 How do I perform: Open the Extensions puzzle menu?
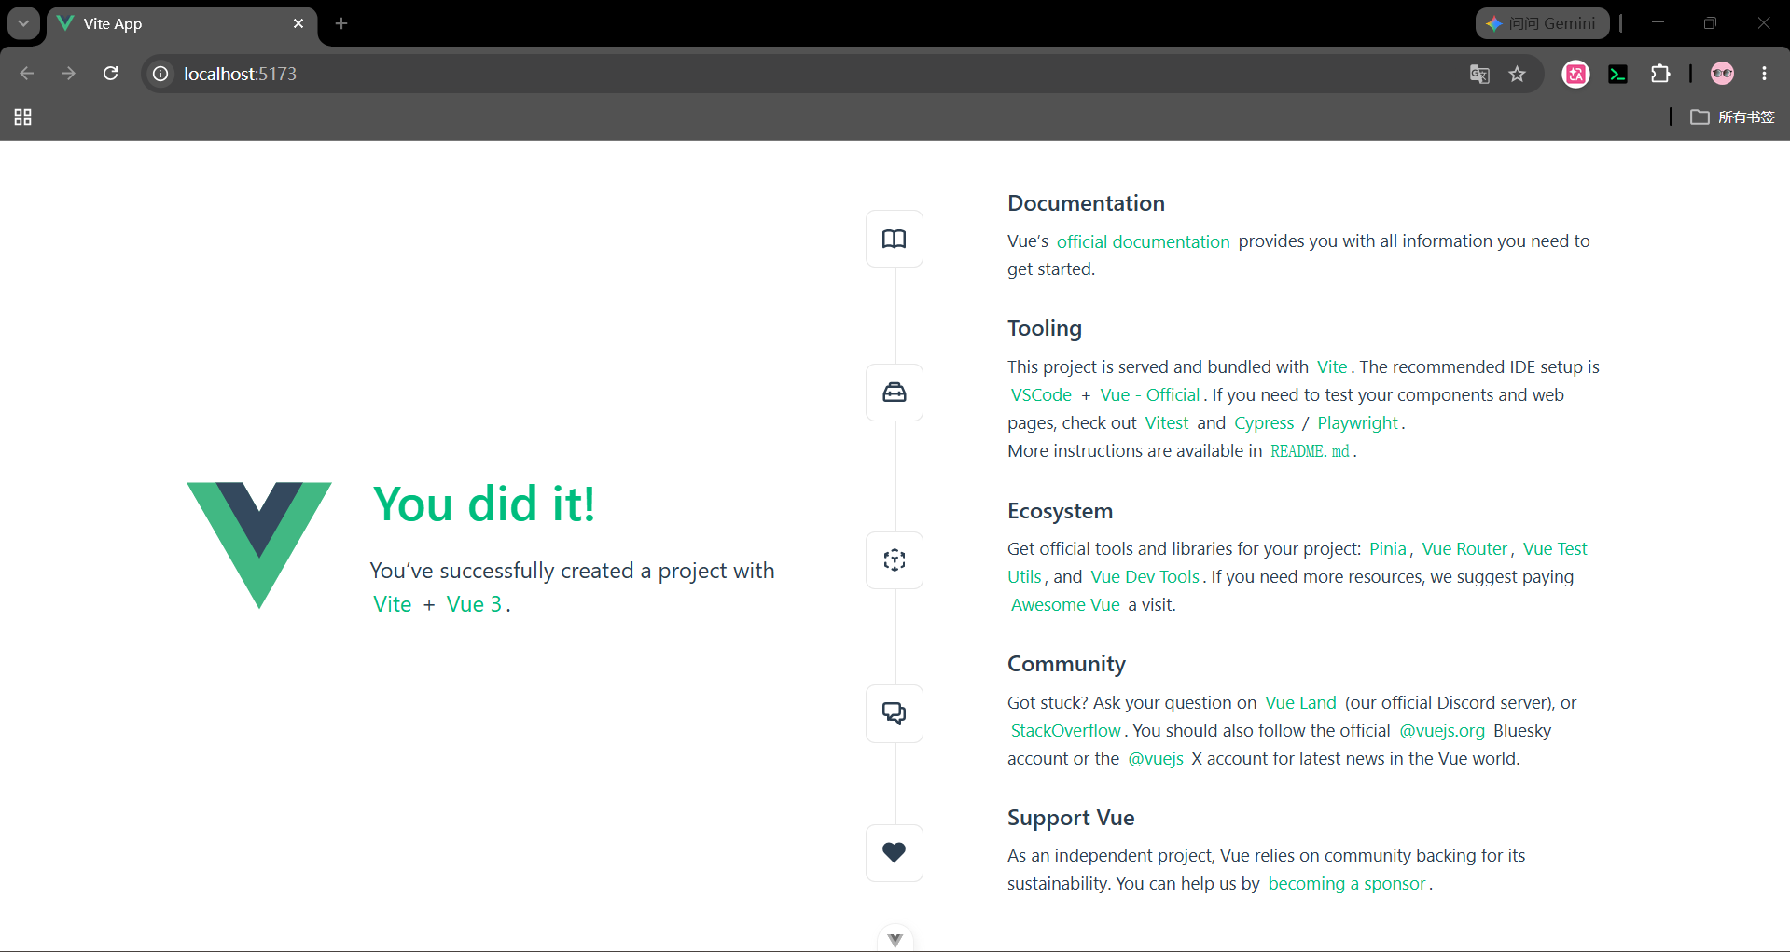click(1660, 74)
